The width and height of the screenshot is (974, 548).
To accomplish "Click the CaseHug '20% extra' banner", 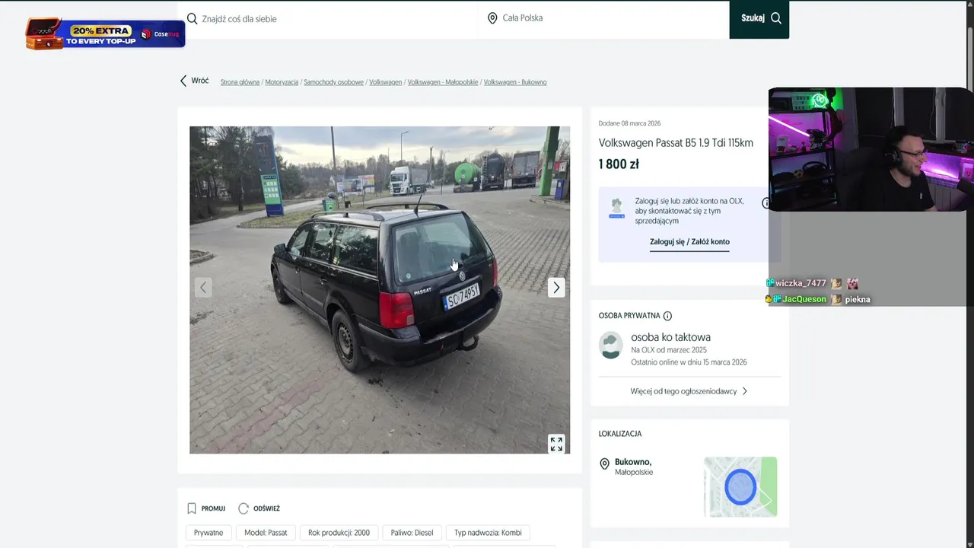I will point(105,33).
